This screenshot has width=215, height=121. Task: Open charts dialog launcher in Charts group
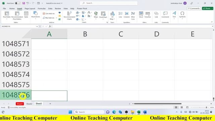107,23
